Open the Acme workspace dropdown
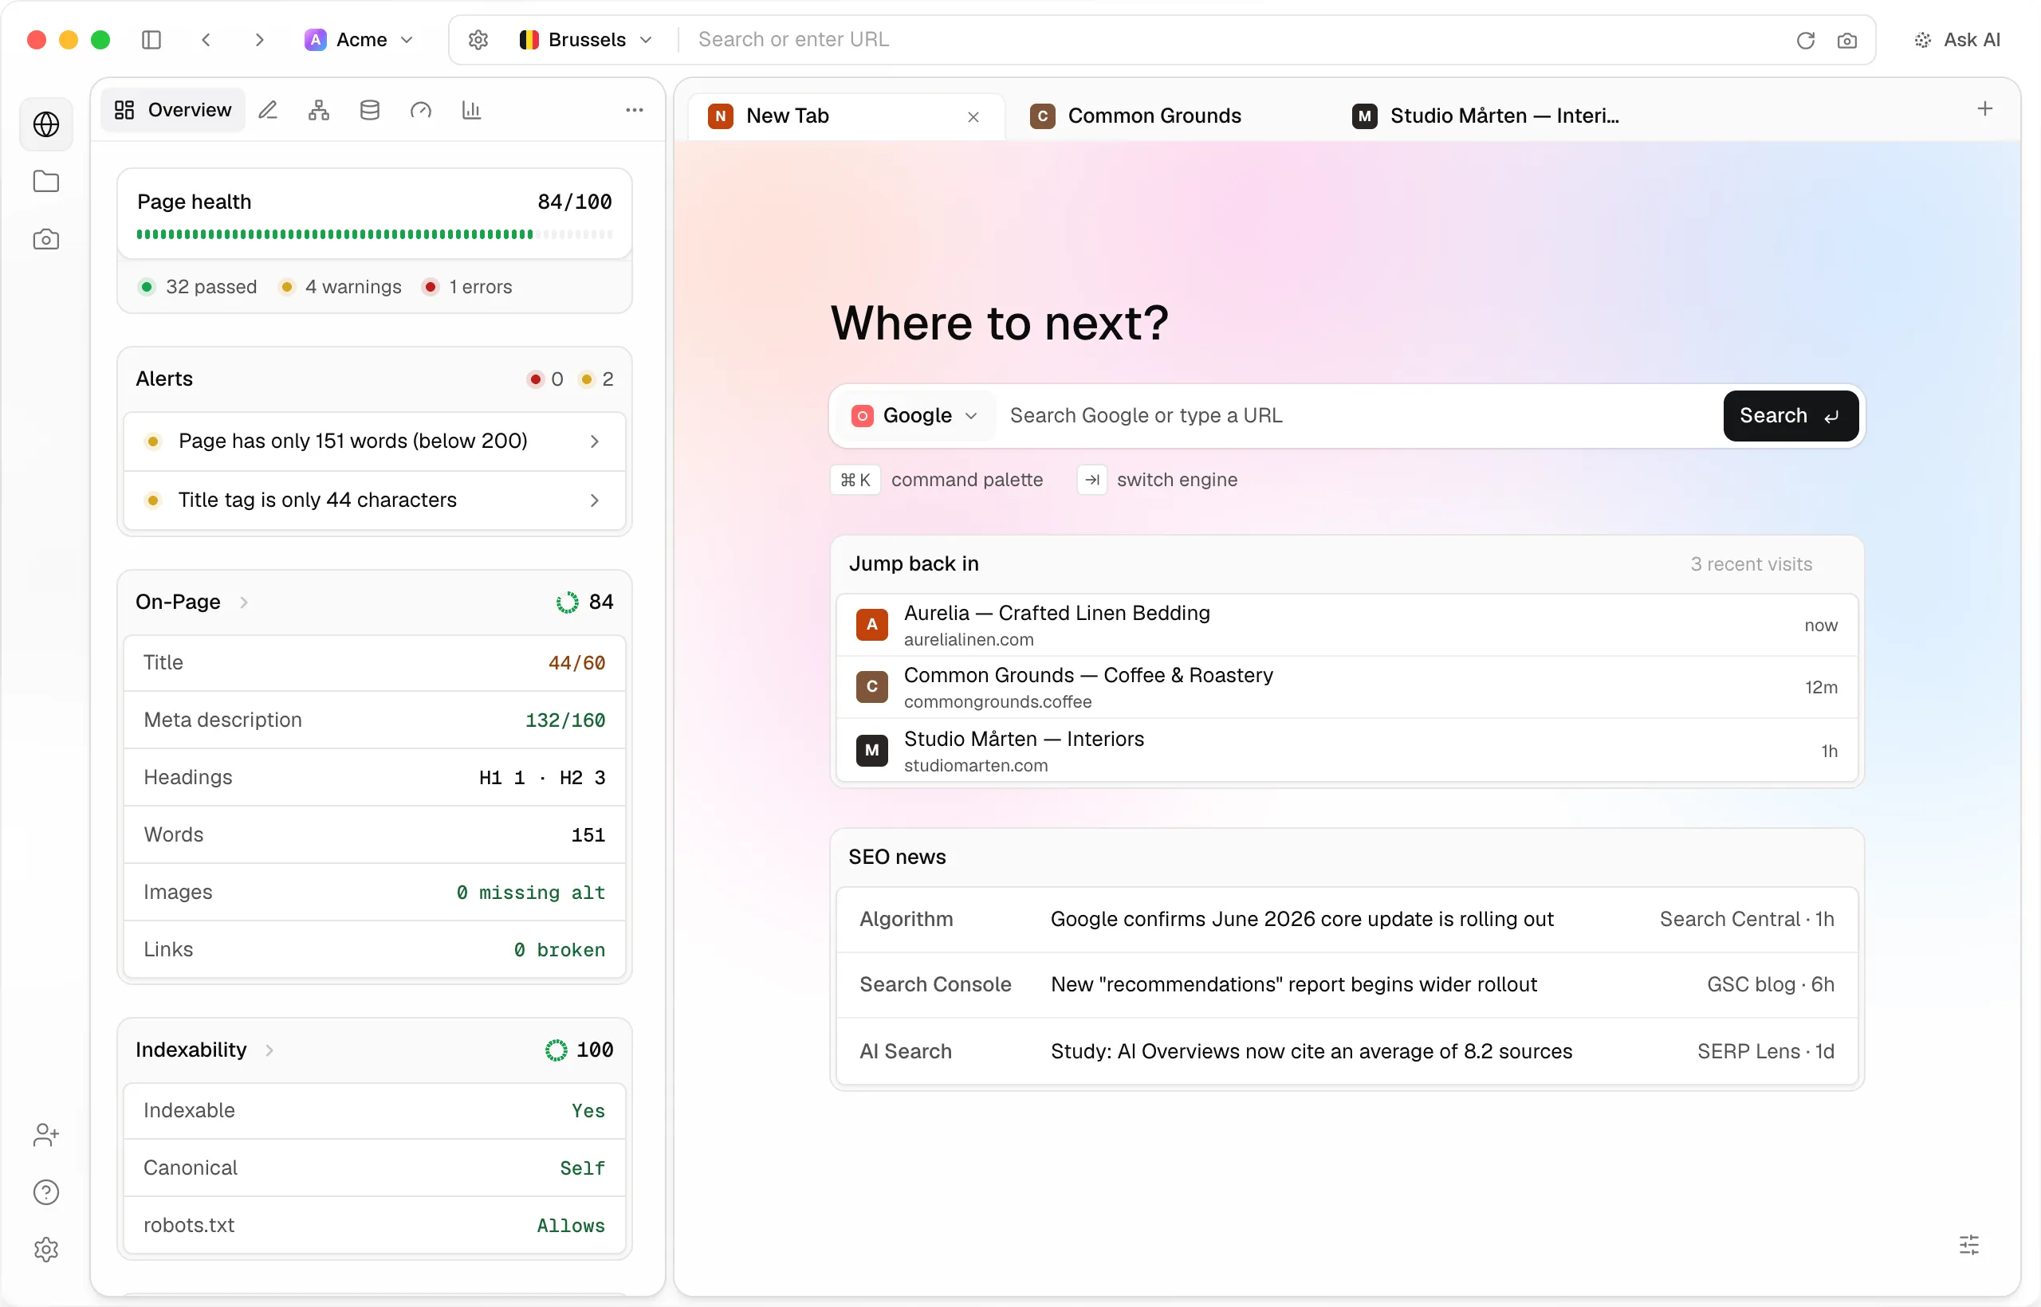The image size is (2041, 1307). tap(358, 40)
